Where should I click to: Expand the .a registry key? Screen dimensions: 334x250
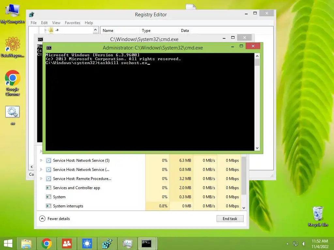(x=45, y=30)
